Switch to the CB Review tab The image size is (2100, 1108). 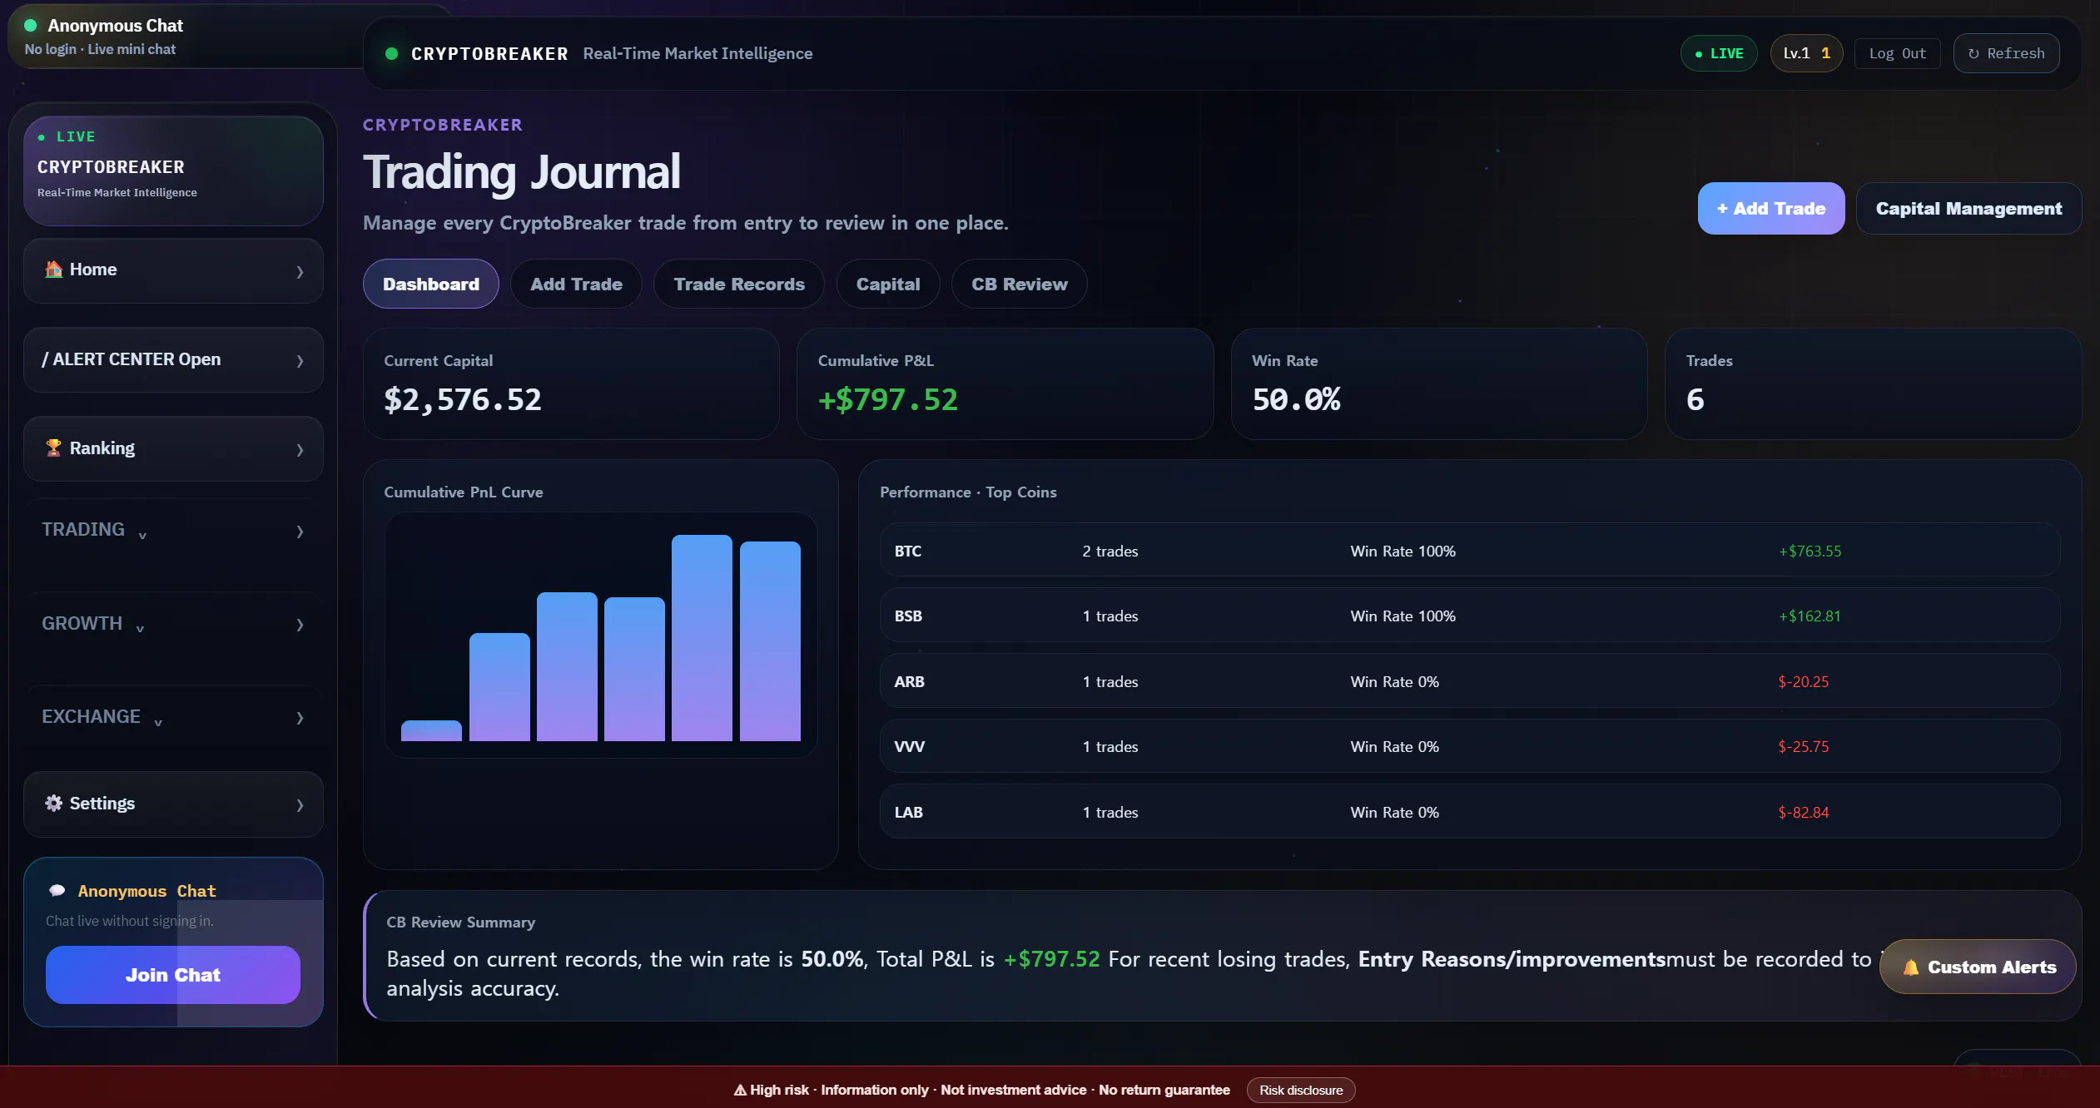(1019, 284)
